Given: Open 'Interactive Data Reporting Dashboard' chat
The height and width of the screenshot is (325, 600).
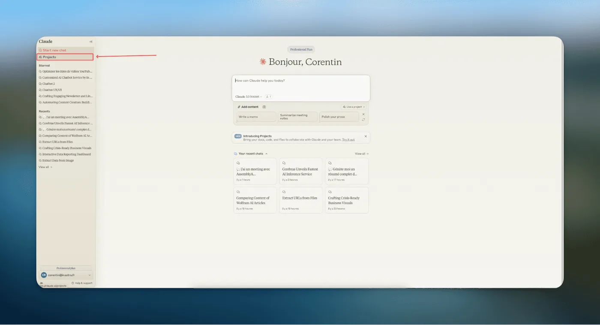Looking at the screenshot, I should (65, 154).
